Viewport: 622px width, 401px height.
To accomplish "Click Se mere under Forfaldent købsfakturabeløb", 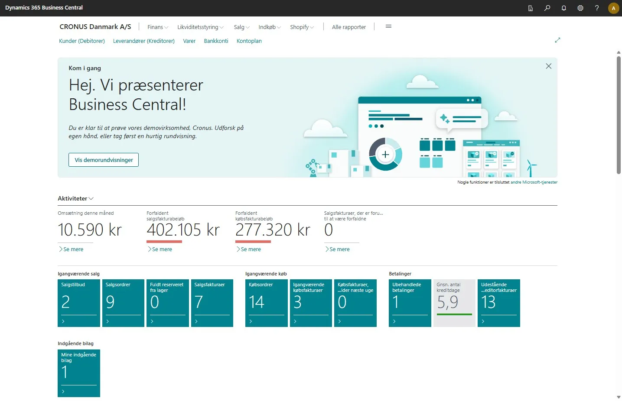I will pyautogui.click(x=249, y=249).
